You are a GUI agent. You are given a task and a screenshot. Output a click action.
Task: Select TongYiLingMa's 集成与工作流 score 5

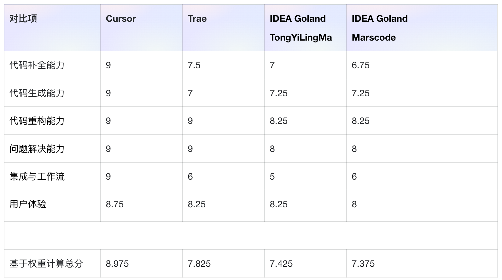(x=272, y=176)
